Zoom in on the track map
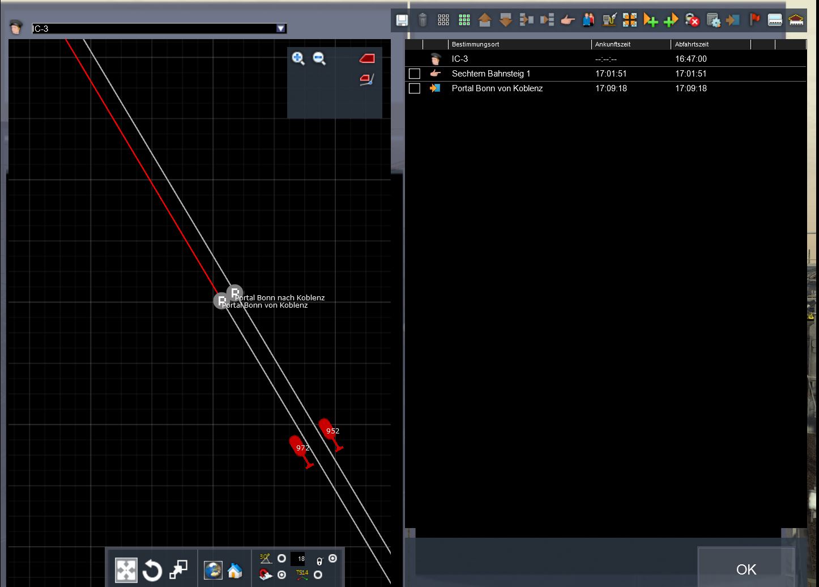819x587 pixels. click(298, 58)
